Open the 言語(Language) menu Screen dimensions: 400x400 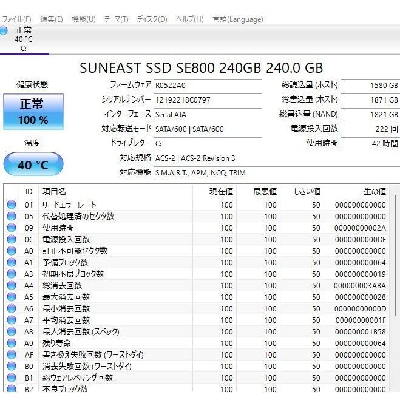(238, 19)
